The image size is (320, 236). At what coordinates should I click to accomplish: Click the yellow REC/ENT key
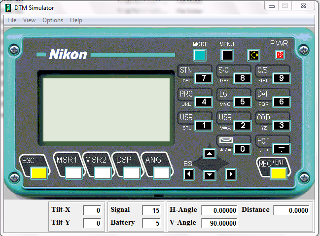pos(279,173)
